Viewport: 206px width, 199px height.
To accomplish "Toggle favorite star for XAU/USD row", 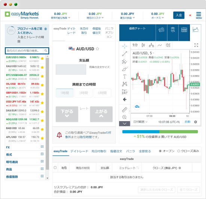I will pos(42,67).
